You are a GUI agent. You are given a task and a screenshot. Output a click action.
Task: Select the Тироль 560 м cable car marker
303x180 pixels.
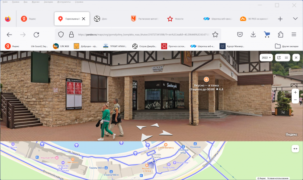pos(98,168)
